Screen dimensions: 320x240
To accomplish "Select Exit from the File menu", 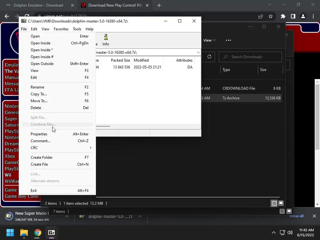I will pyautogui.click(x=57, y=190).
